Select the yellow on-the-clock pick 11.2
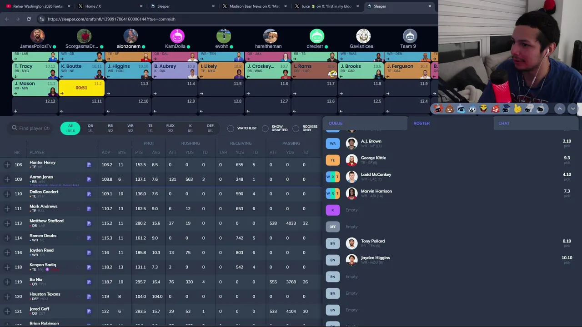The image size is (582, 327). (81, 88)
